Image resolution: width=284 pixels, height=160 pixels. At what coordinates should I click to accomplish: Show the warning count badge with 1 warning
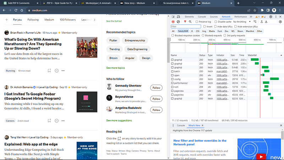pos(257,17)
